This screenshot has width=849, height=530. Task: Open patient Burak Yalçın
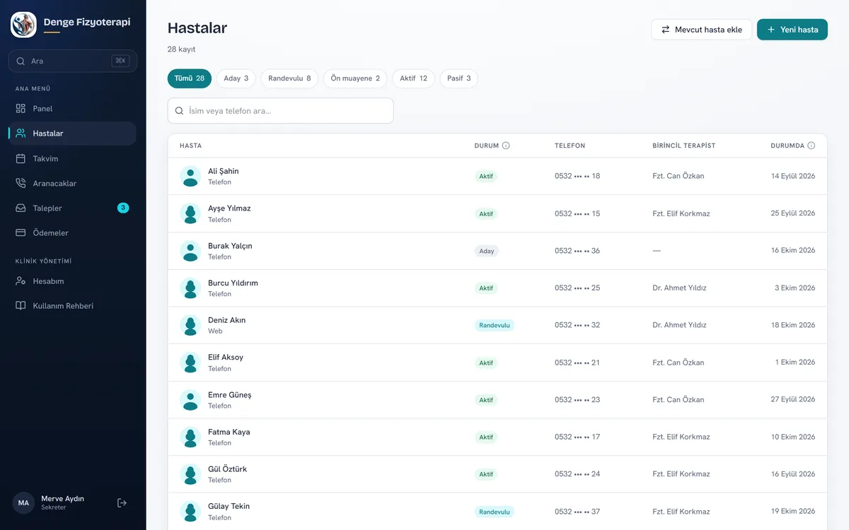pos(497,251)
